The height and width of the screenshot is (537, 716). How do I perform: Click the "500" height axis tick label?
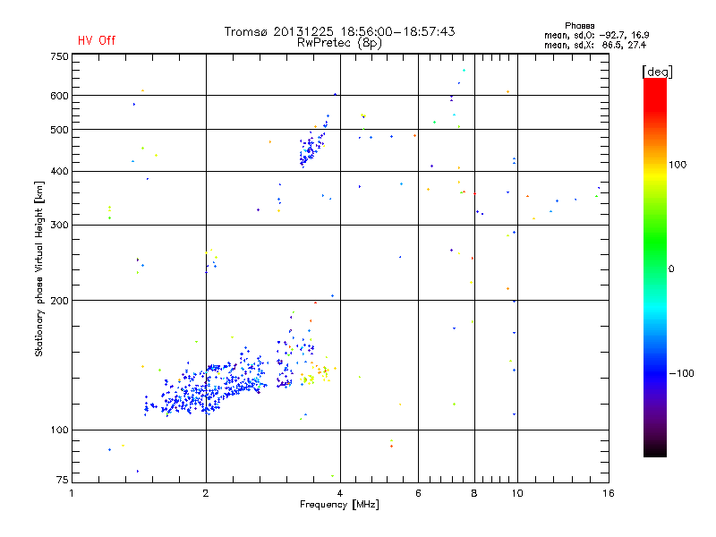(59, 130)
